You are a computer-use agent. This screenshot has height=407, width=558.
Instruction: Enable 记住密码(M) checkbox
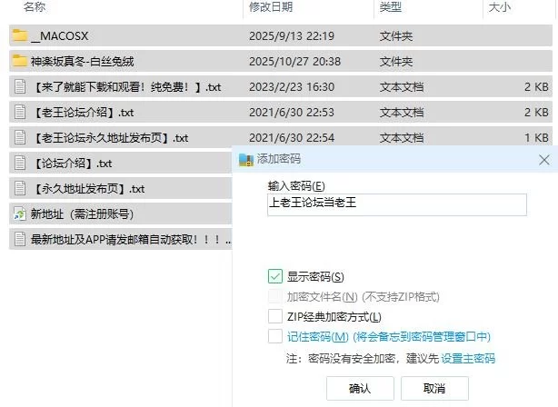[x=275, y=336]
